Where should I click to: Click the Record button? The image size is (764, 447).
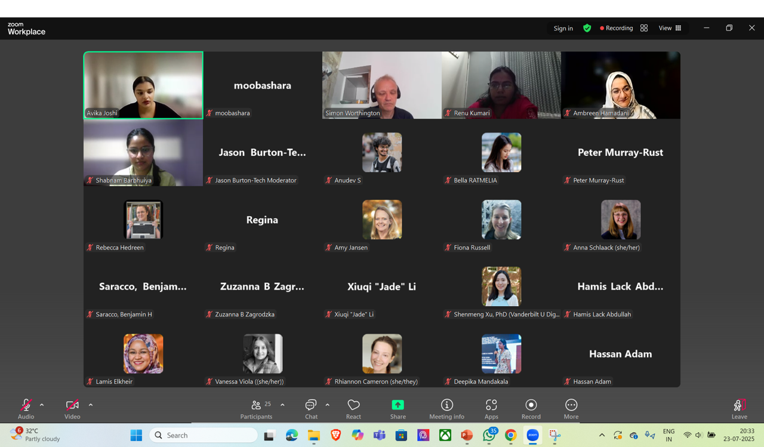[531, 409]
